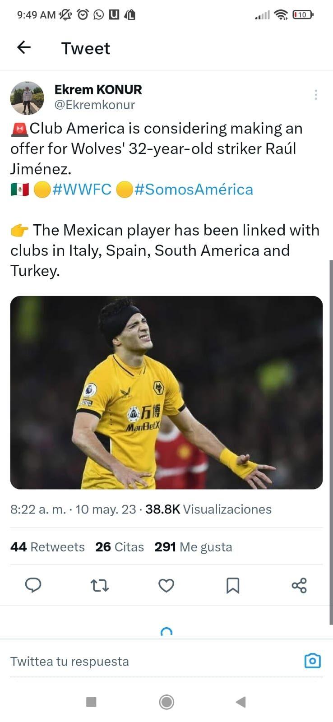View the 44 Retweets list
Viewport: 333px width, 722px height.
tap(47, 547)
